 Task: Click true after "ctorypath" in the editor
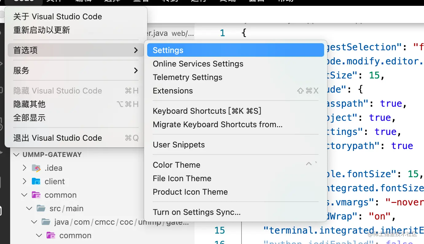402,146
